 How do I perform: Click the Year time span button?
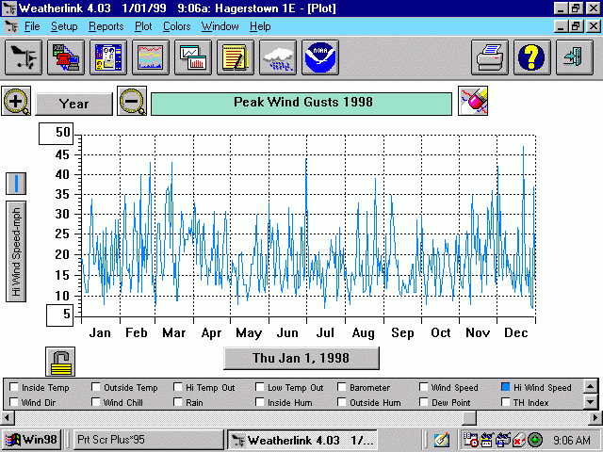tap(73, 104)
